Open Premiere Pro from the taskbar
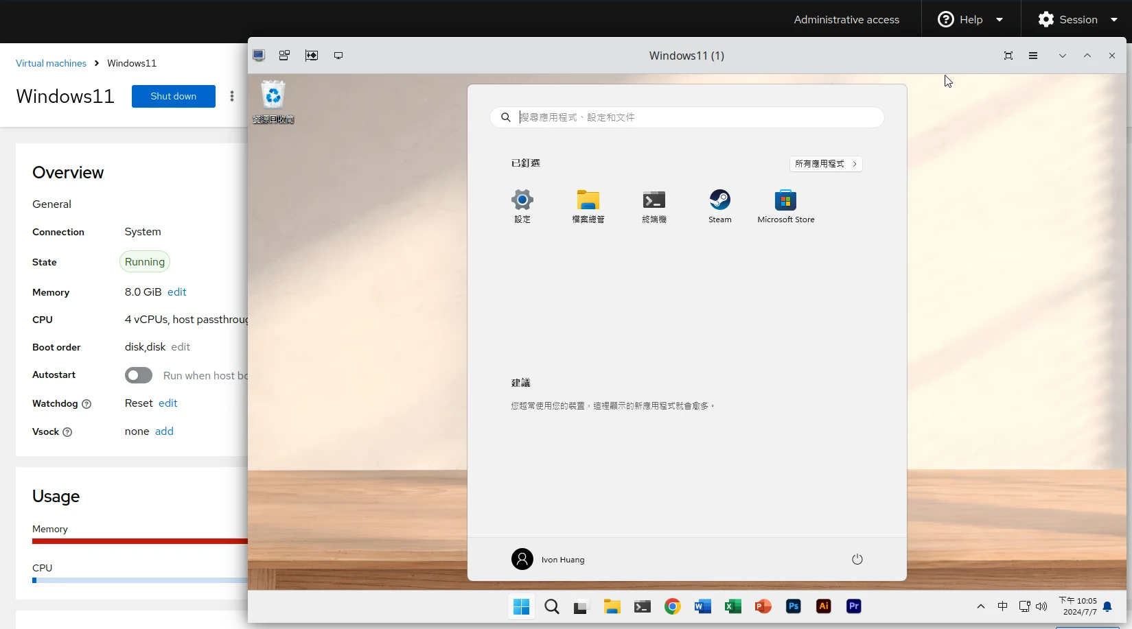 pos(853,606)
